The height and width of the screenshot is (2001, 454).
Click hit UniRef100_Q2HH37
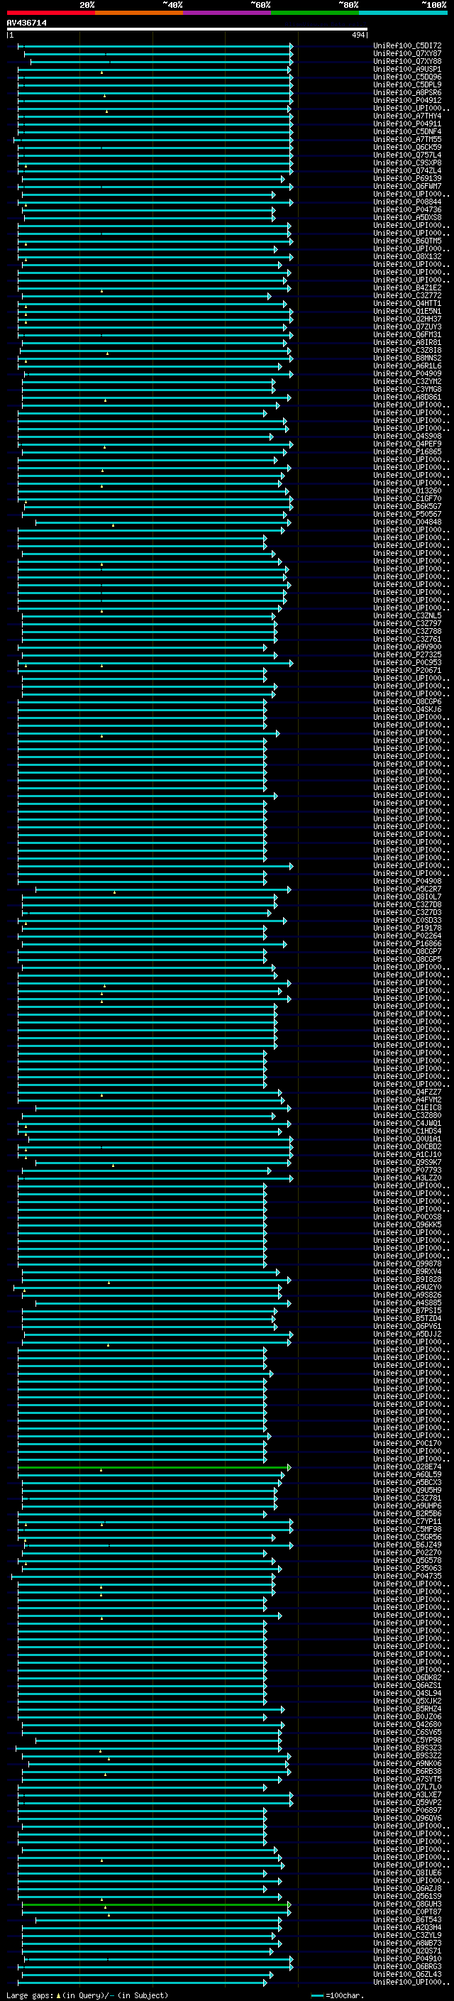tap(407, 319)
